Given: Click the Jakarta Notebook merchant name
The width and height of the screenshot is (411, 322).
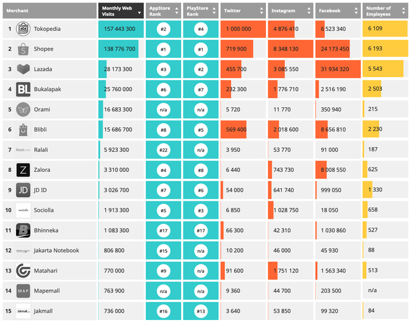Looking at the screenshot, I should tap(57, 251).
